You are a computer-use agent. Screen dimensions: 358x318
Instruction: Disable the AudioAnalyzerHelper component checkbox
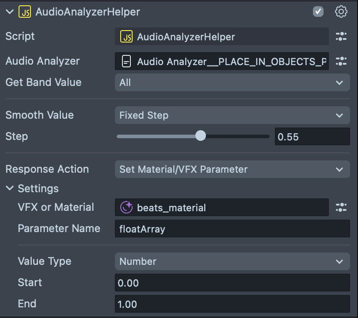pos(318,12)
